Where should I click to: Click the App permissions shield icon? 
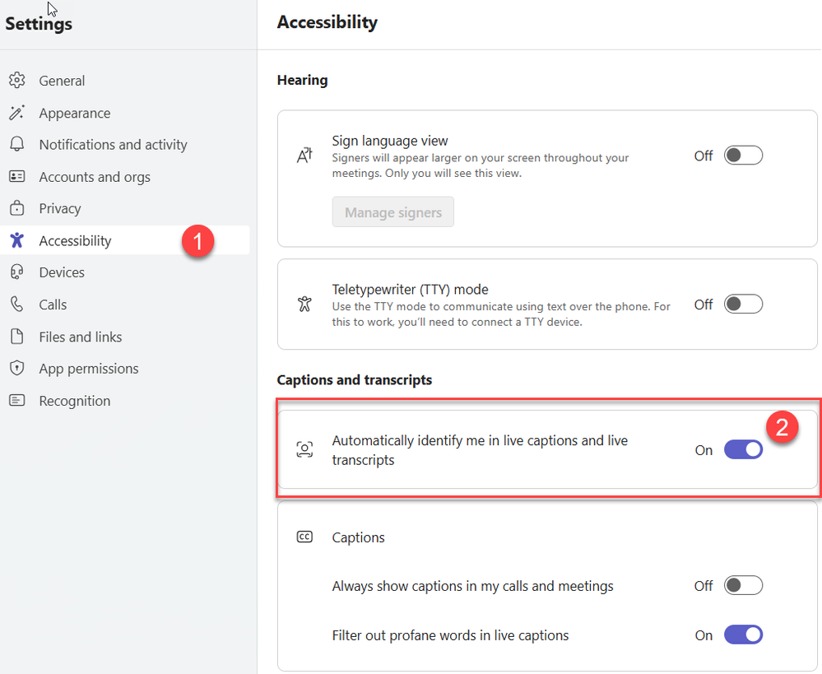[x=16, y=369]
